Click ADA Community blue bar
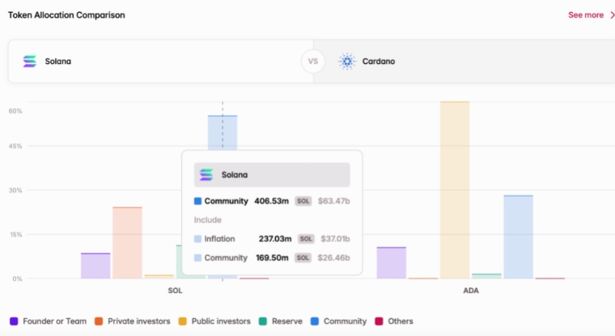Image resolution: width=615 pixels, height=336 pixels. point(519,237)
